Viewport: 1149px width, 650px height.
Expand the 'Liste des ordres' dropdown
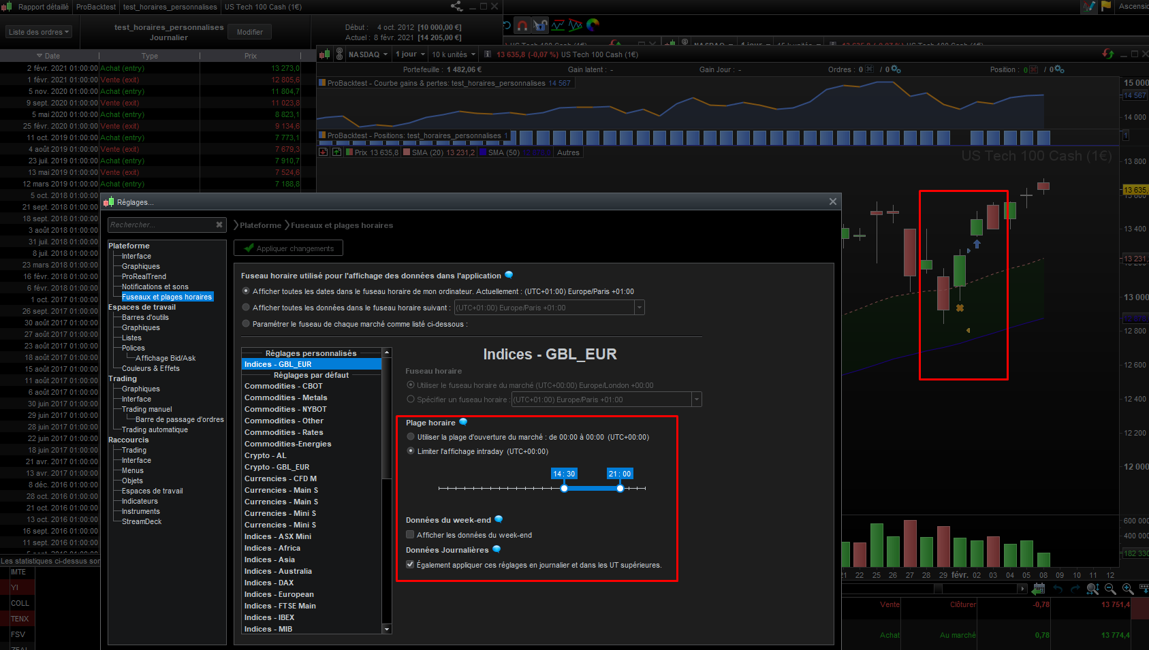click(39, 32)
